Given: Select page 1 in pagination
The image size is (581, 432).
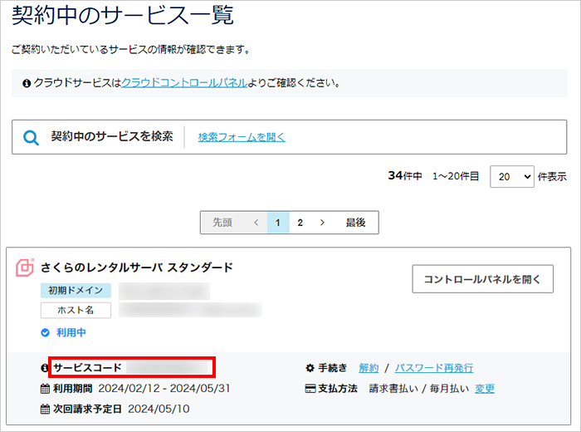Looking at the screenshot, I should 278,223.
